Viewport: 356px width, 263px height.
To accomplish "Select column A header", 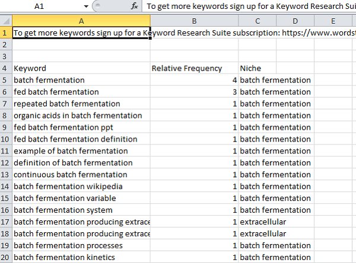I will (x=81, y=21).
